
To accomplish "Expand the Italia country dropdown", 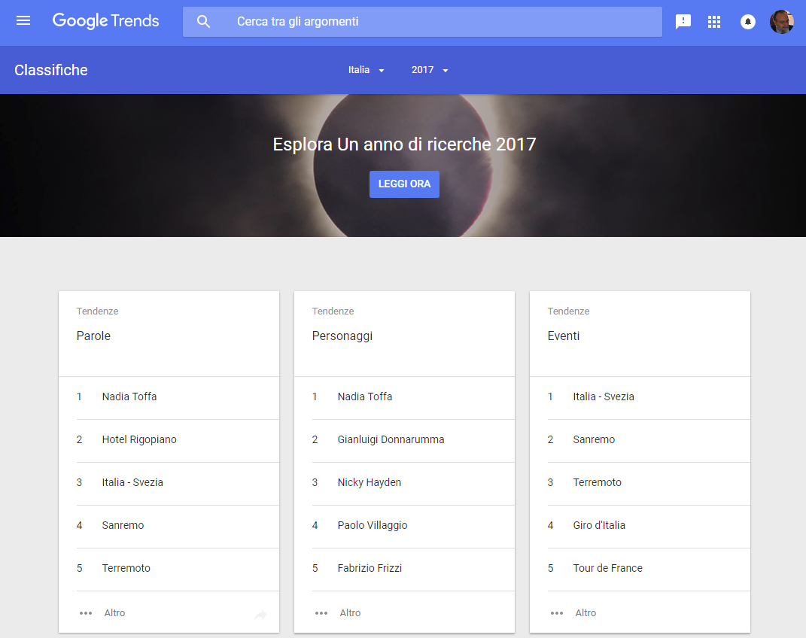I will (x=366, y=70).
